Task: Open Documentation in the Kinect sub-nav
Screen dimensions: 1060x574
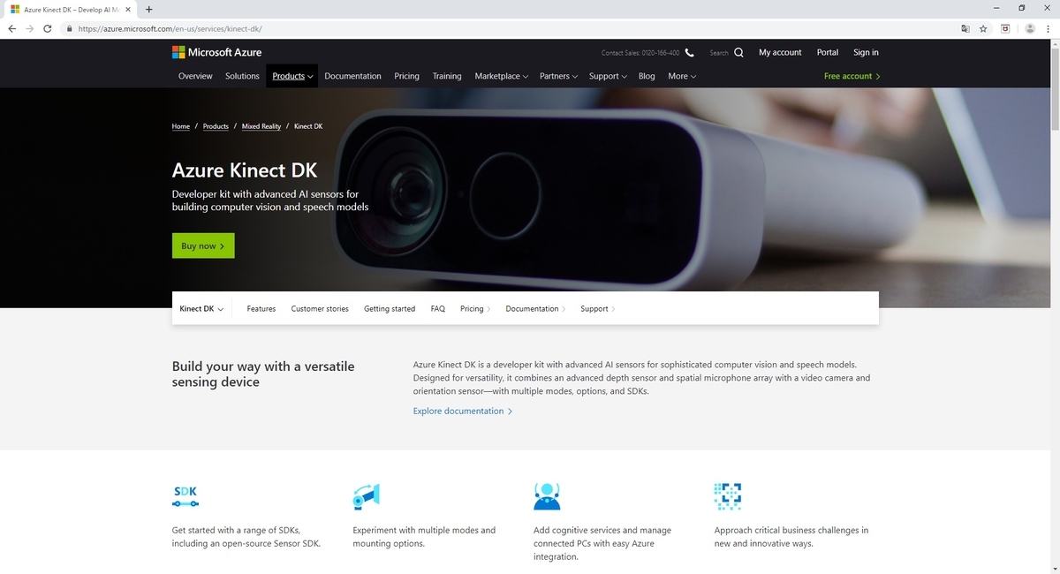Action: coord(535,309)
